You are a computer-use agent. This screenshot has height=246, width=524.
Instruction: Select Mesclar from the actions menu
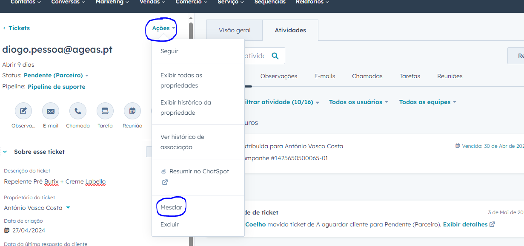click(171, 207)
